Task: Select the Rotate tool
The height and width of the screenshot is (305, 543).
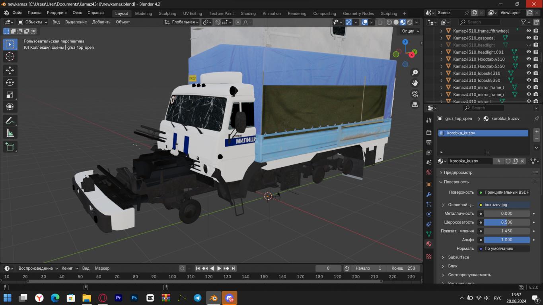Action: tap(10, 83)
